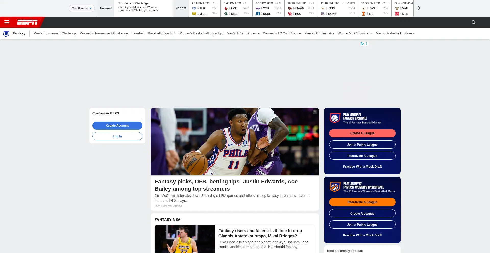This screenshot has width=490, height=253.
Task: Open Men's Tournament Challenge menu item
Action: pos(55,33)
